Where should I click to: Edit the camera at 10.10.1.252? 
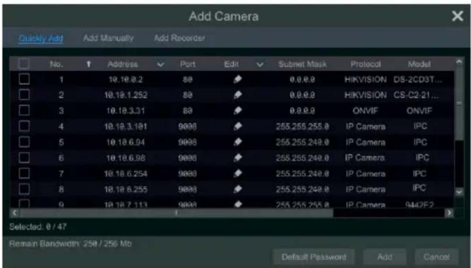coord(237,95)
